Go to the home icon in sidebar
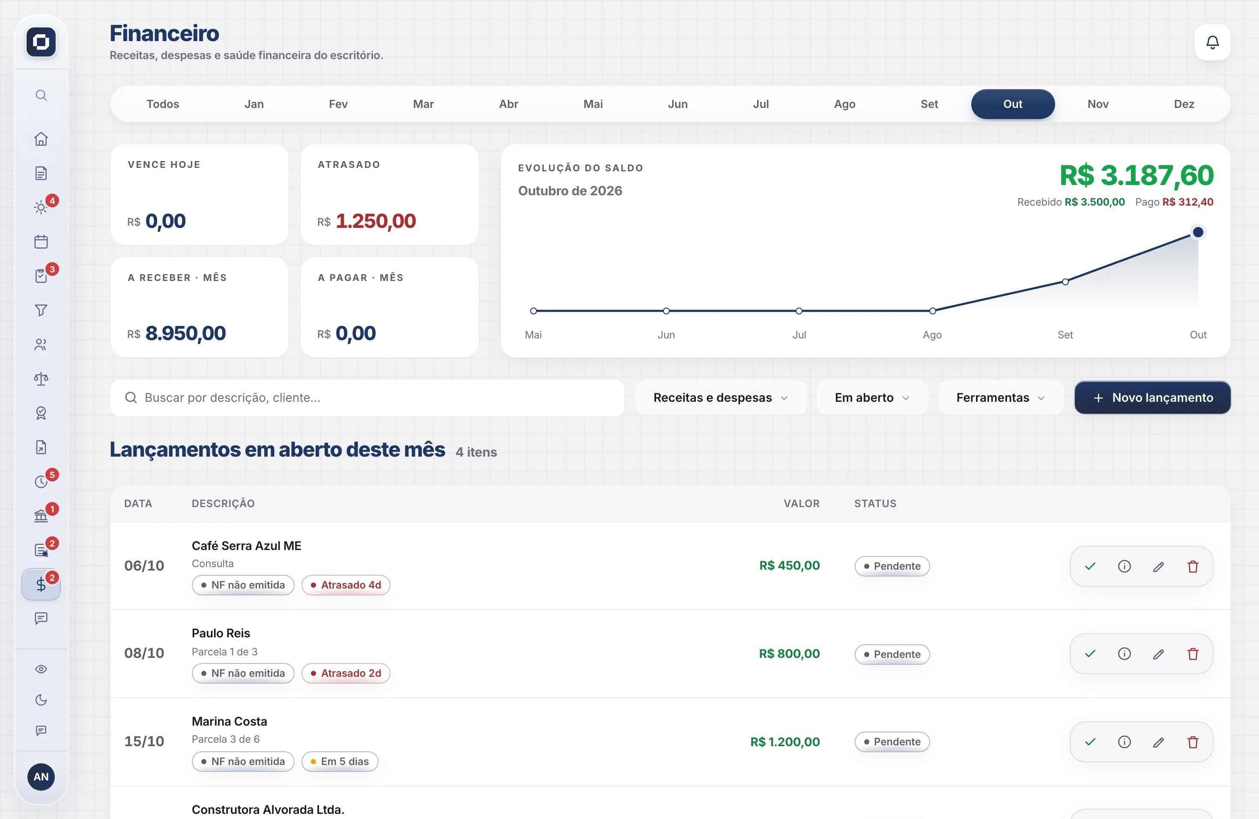Viewport: 1259px width, 819px height. click(x=41, y=139)
